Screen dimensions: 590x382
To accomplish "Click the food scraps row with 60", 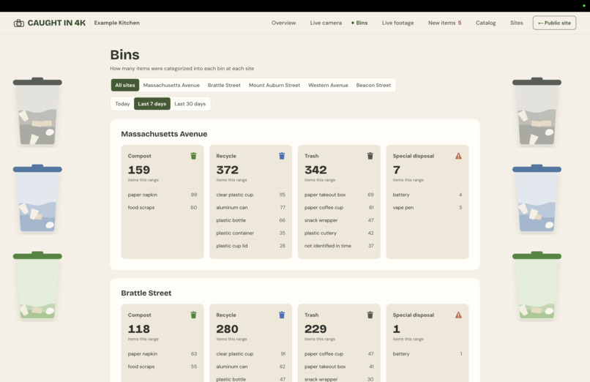I will pos(163,208).
